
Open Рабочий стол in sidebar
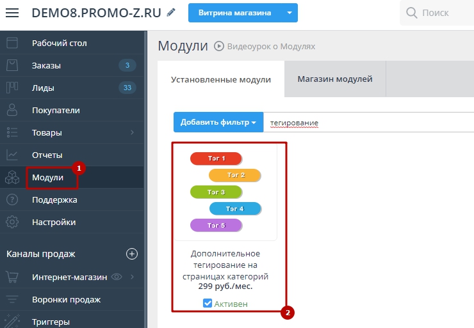[59, 43]
